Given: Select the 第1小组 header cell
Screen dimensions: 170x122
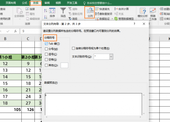Looking at the screenshot, I should tap(11, 57).
